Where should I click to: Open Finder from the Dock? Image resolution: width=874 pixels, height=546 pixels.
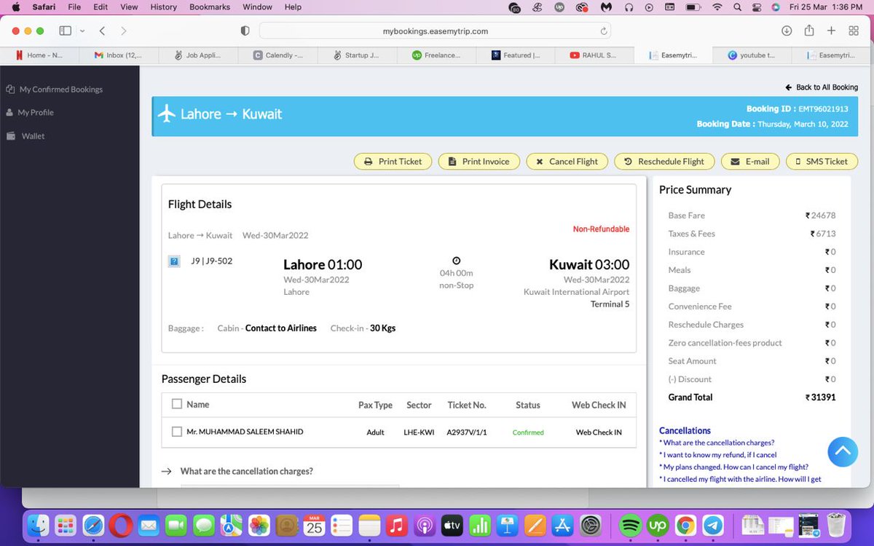(38, 525)
